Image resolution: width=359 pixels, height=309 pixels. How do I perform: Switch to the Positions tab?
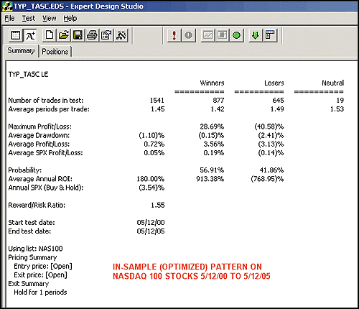pos(55,52)
